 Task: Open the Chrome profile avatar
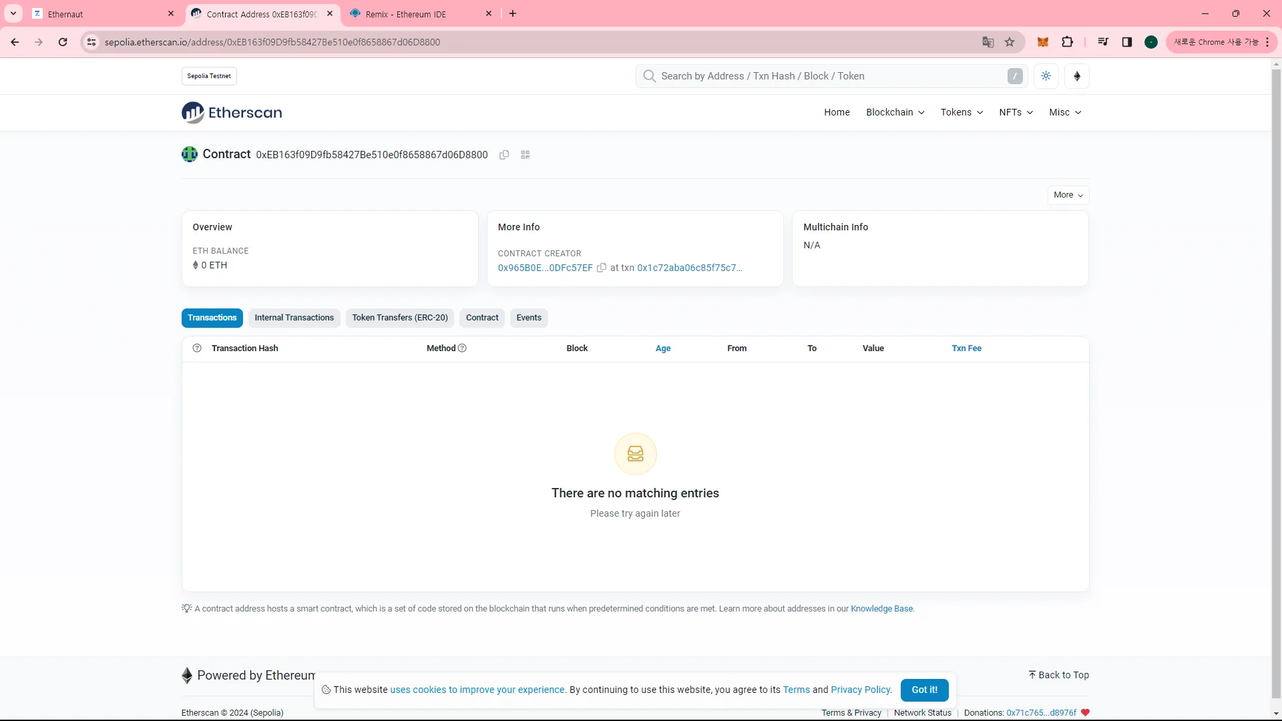[x=1151, y=42]
